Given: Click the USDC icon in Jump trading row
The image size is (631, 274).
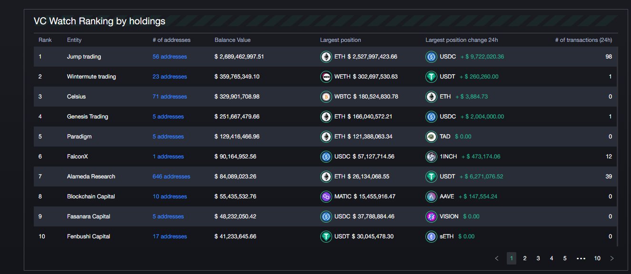Looking at the screenshot, I should coord(431,57).
